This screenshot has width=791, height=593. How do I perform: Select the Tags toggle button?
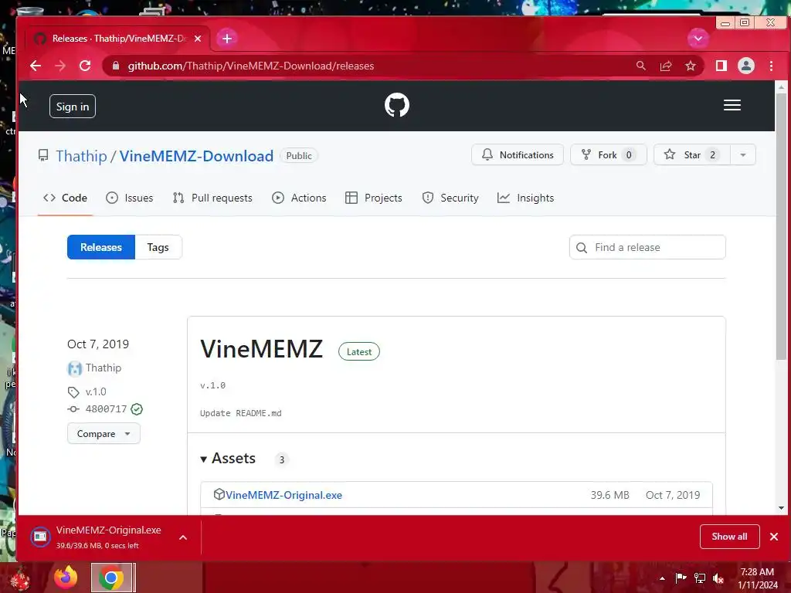(158, 247)
